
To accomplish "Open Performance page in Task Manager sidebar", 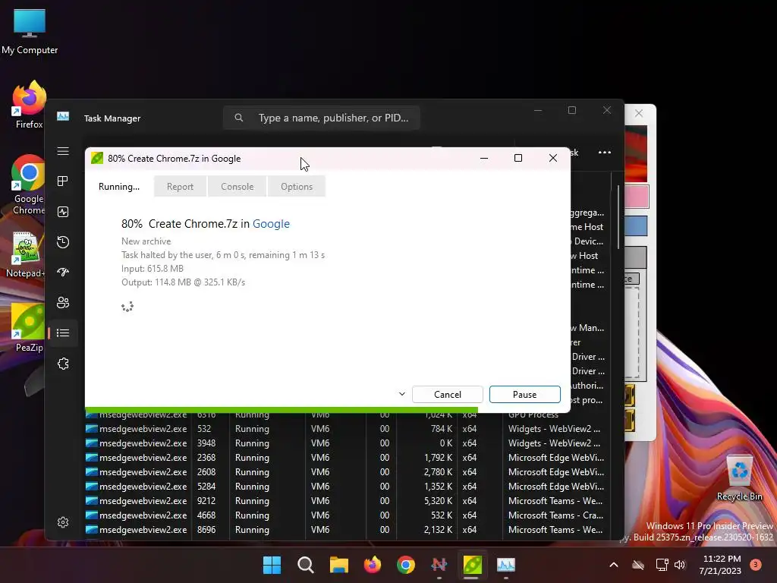I will 63,212.
